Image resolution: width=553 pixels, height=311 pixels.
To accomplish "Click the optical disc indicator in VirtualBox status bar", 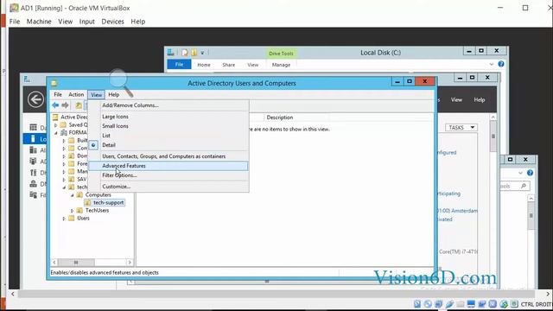I will pos(428,304).
